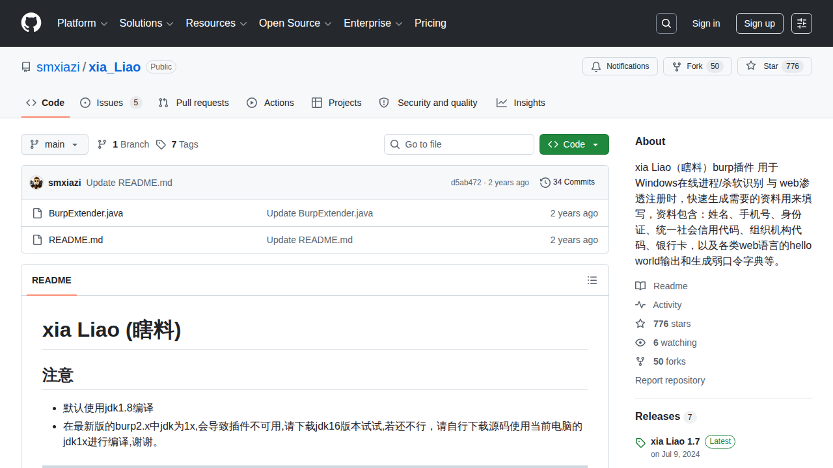
Task: Open the xia_Liao repository link
Action: tap(115, 67)
